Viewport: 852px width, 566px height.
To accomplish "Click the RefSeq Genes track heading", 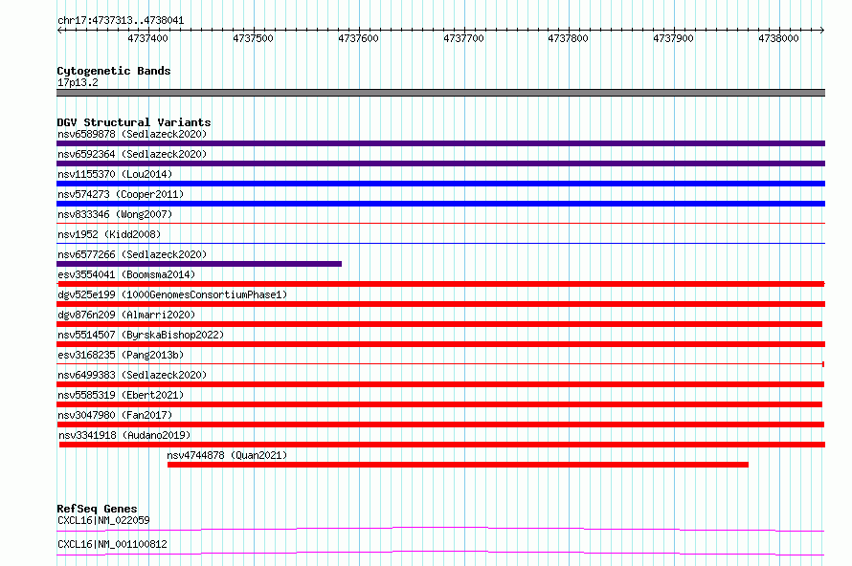I will coord(97,509).
